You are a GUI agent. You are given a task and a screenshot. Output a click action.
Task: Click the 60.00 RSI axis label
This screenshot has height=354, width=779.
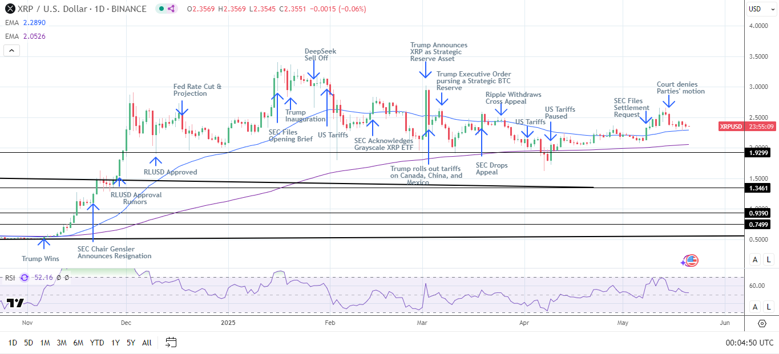tap(757, 286)
